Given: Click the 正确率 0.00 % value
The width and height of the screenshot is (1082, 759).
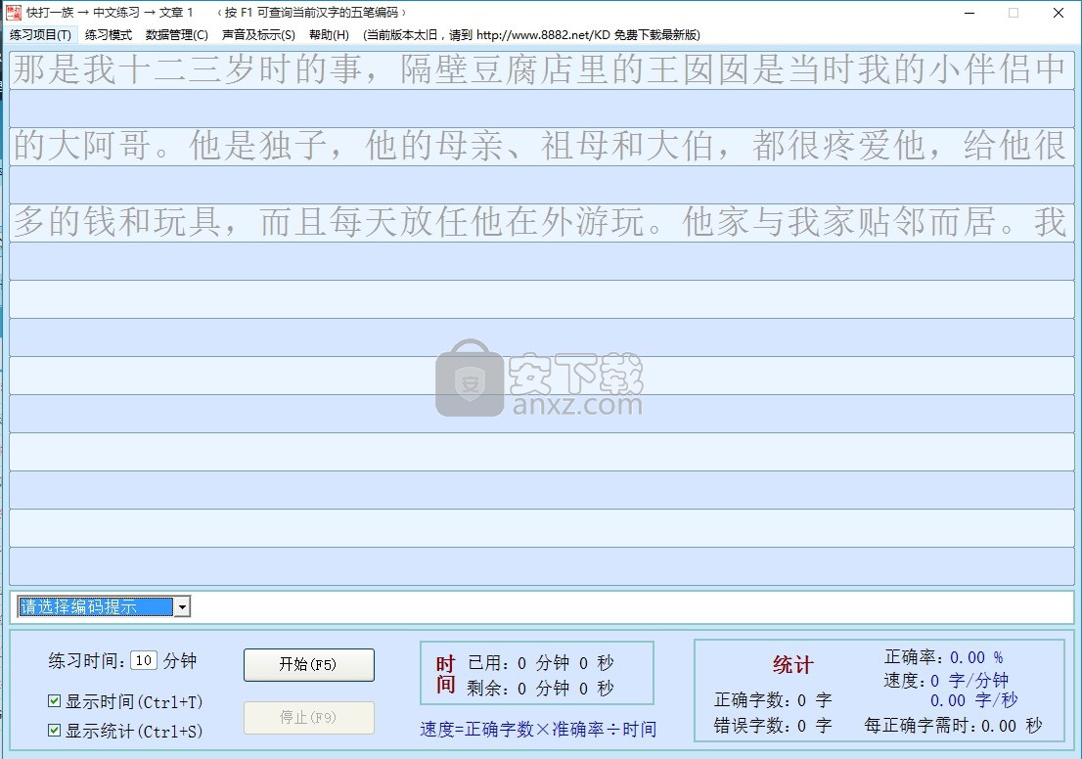Looking at the screenshot, I should click(975, 657).
